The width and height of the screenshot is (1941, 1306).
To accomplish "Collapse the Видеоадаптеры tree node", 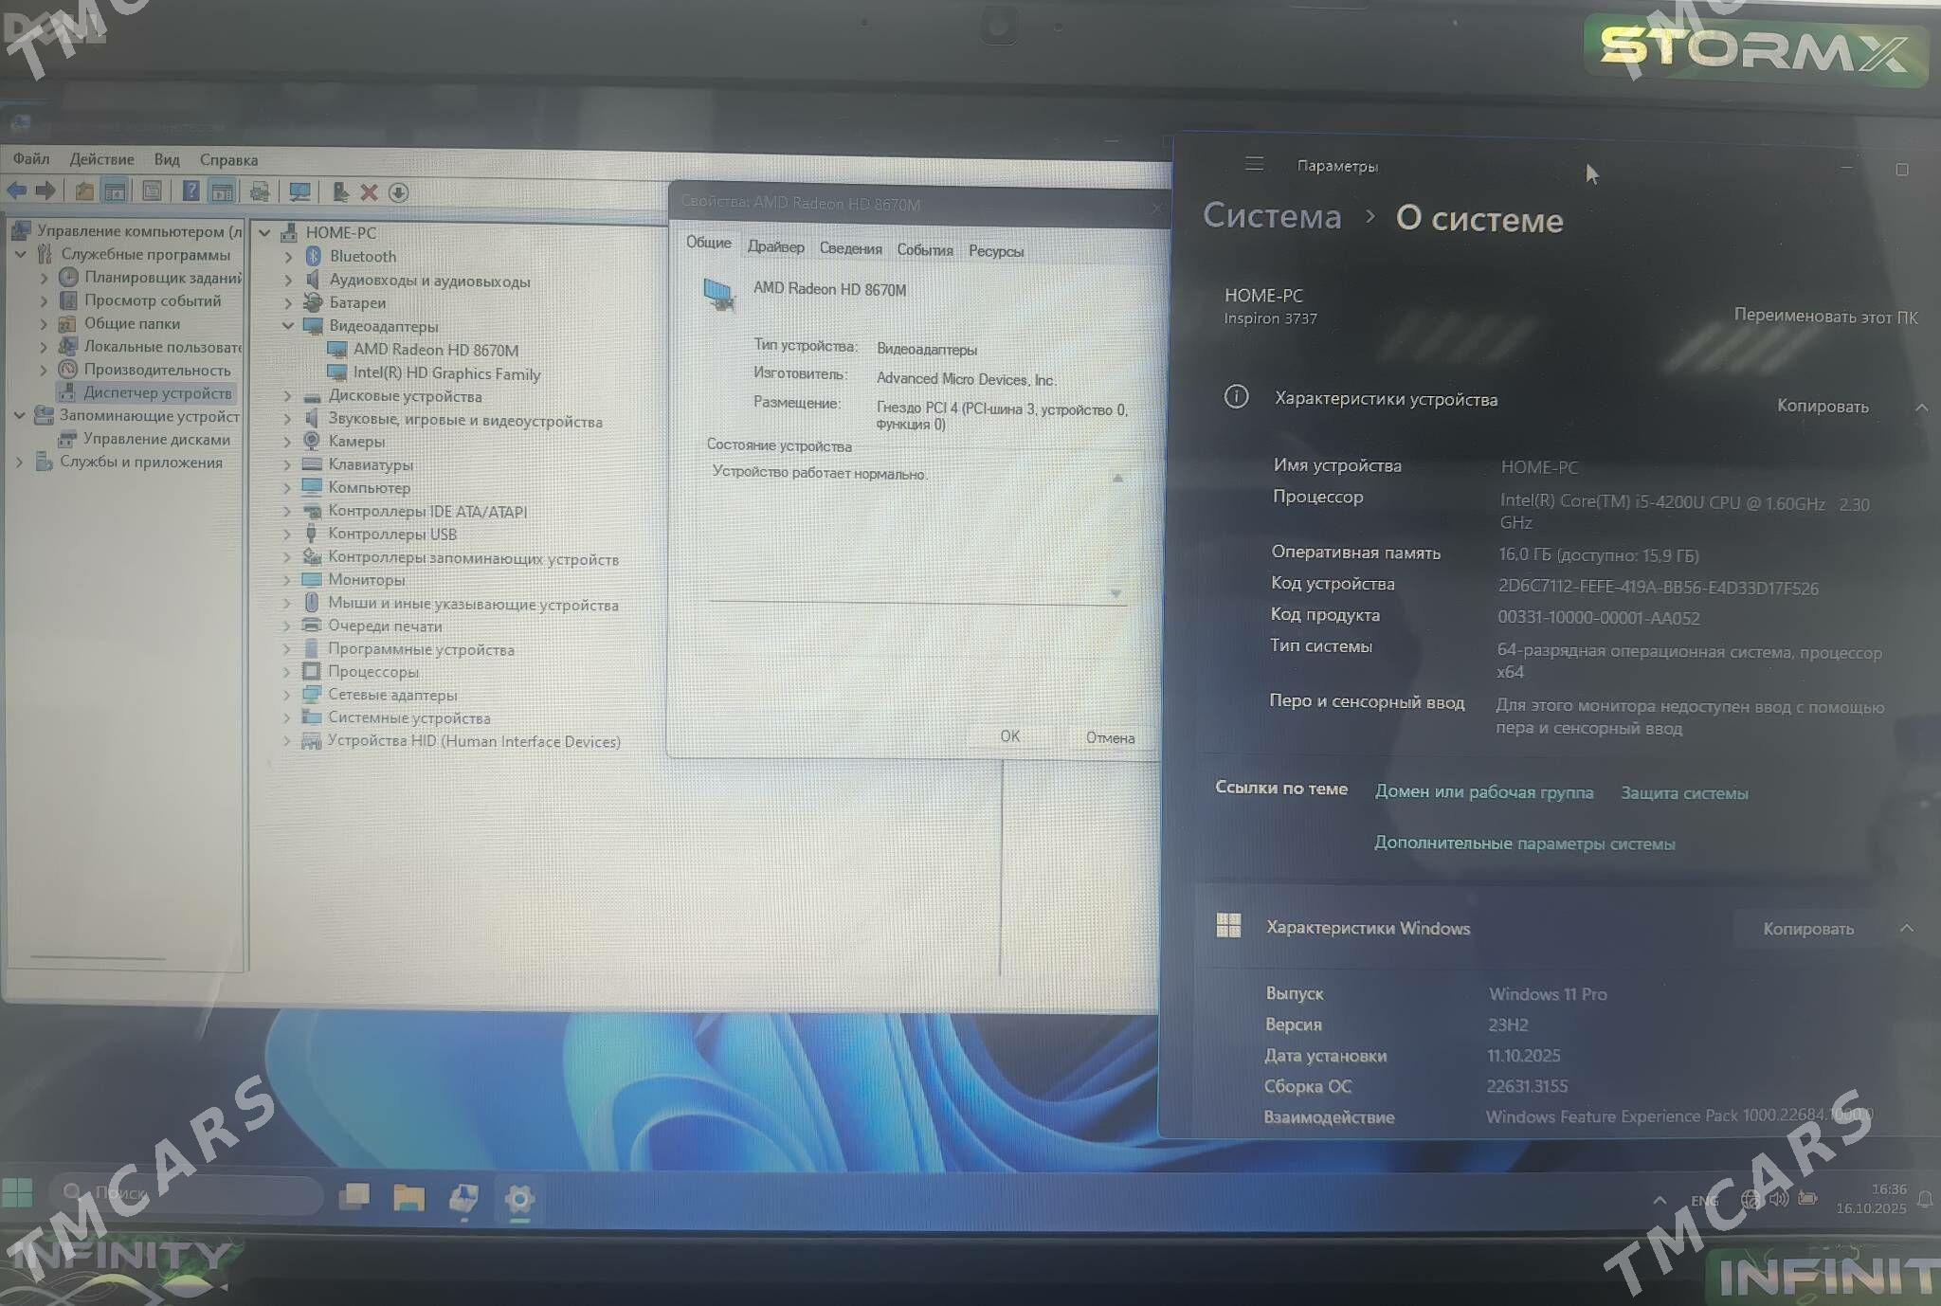I will (288, 326).
